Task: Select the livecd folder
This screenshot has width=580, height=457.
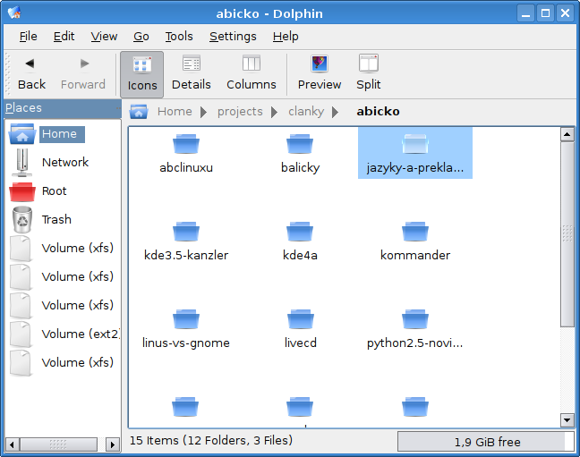Action: 301,329
